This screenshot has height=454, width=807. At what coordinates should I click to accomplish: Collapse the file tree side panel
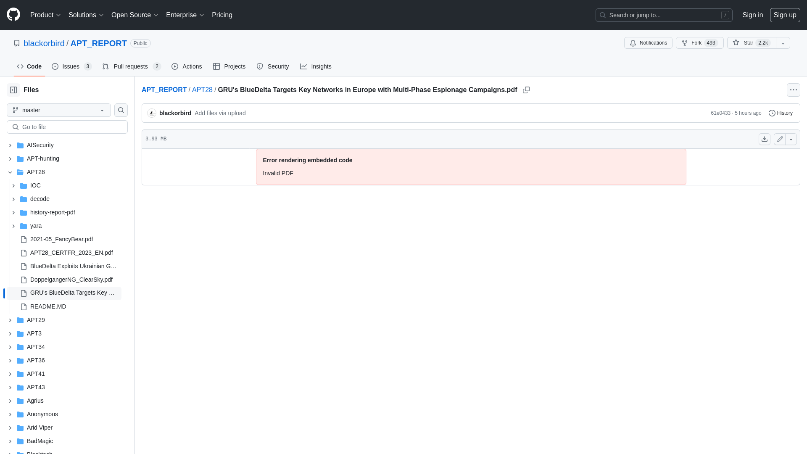[13, 90]
